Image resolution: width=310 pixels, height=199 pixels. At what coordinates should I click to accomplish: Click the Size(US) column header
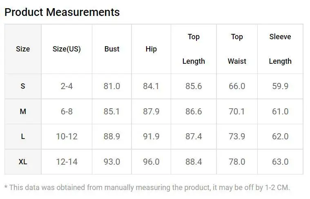click(67, 49)
